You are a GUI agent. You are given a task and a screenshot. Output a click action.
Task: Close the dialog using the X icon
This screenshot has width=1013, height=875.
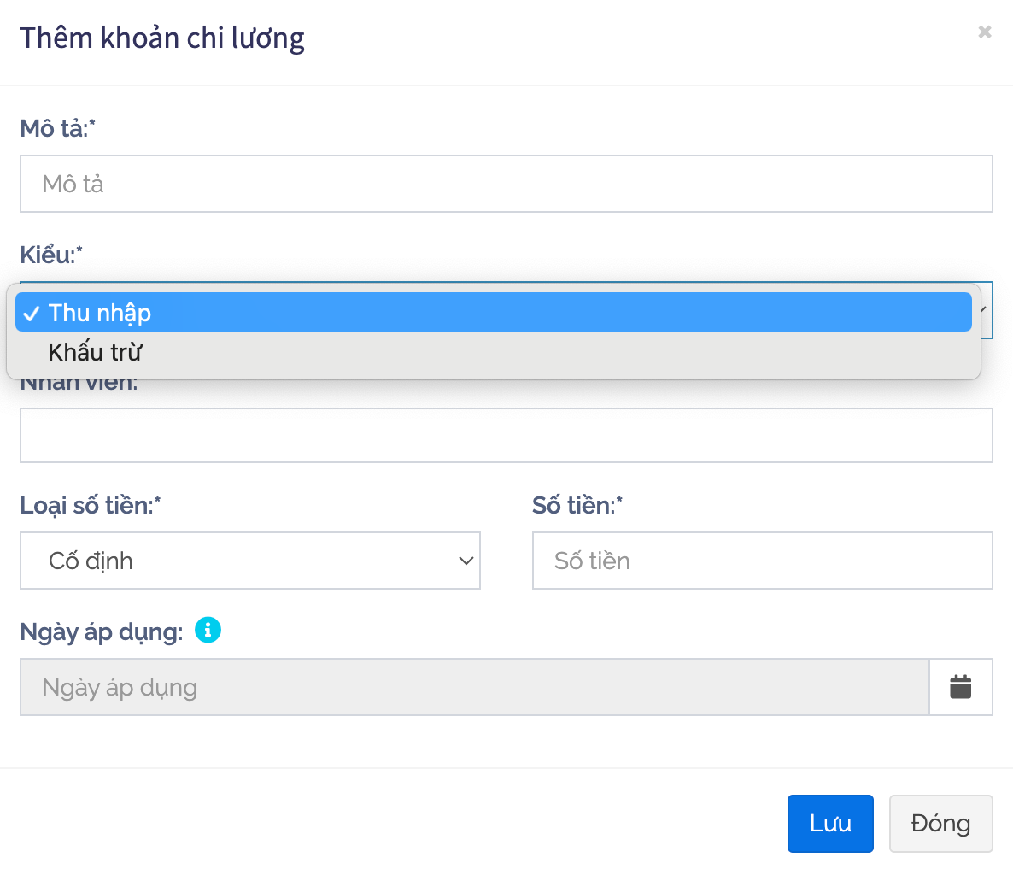[984, 32]
